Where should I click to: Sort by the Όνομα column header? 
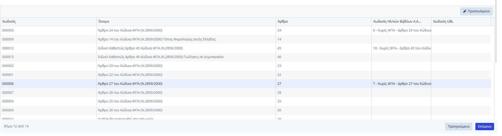(x=104, y=22)
